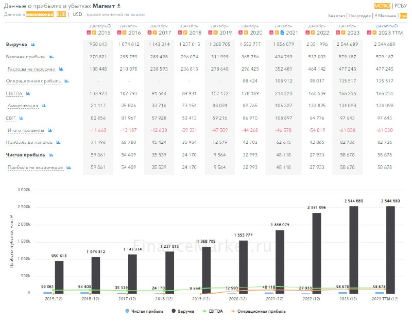Switch period to 9 Месяцев
This screenshot has width=412, height=321.
click(385, 16)
